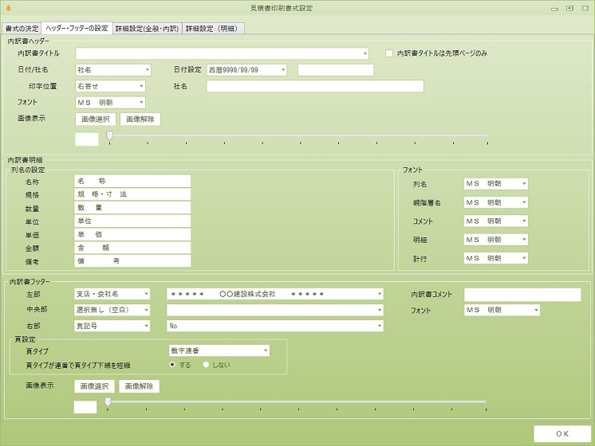The width and height of the screenshot is (595, 446).
Task: Edit the 数量 column name field
Action: 132,208
